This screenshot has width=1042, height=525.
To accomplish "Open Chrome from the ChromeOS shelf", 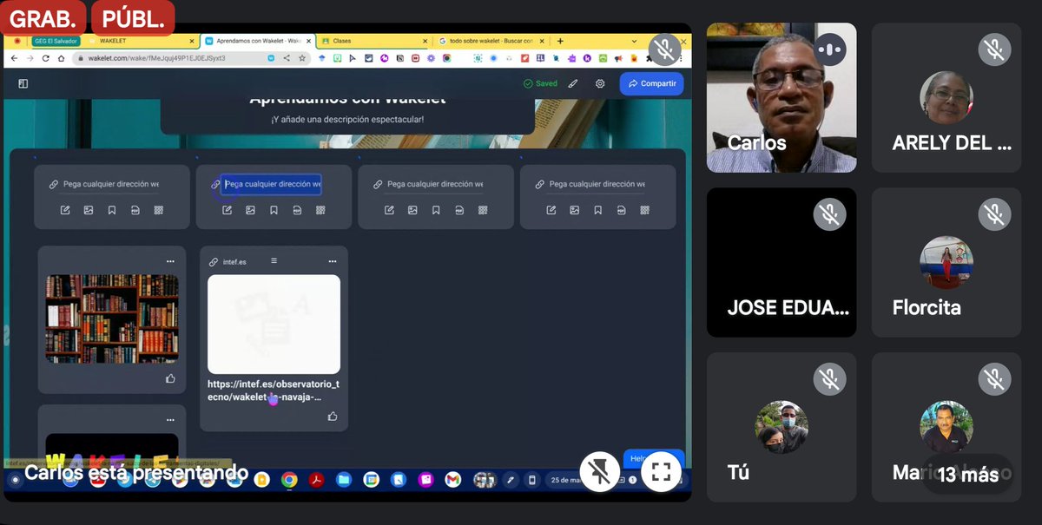I will click(289, 479).
